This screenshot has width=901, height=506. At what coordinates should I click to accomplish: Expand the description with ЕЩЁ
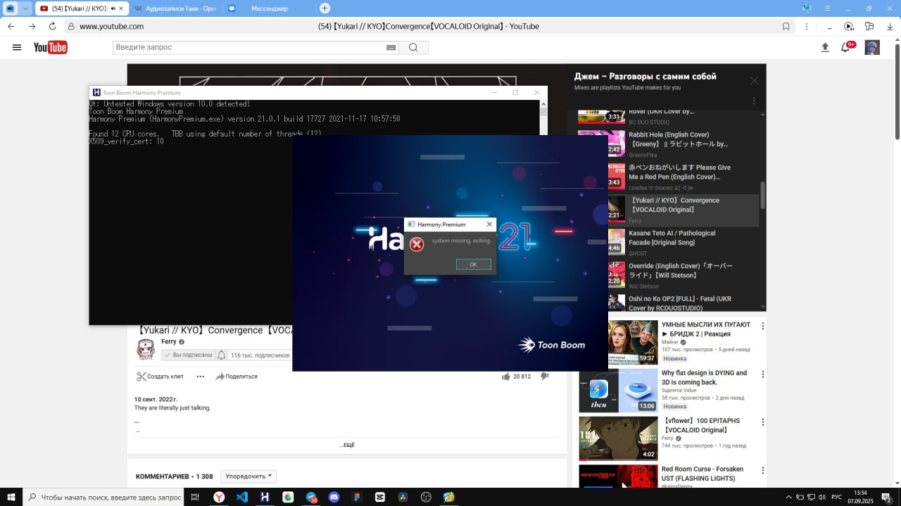(x=347, y=445)
